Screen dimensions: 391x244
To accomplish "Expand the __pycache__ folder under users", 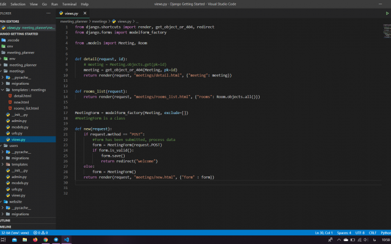I will pos(21,152).
